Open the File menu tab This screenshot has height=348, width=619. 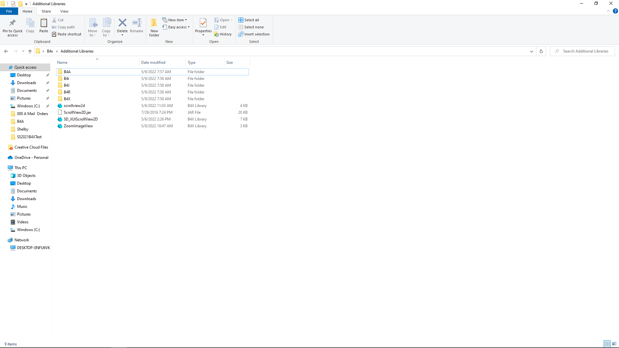click(x=9, y=11)
